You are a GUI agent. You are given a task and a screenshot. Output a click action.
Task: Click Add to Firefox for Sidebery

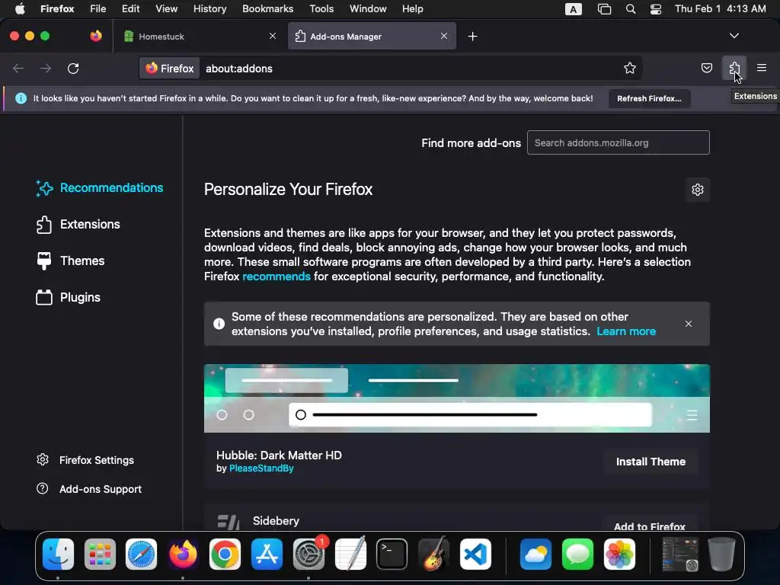650,526
